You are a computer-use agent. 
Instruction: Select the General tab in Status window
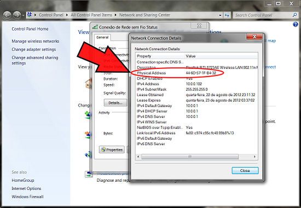(x=102, y=37)
